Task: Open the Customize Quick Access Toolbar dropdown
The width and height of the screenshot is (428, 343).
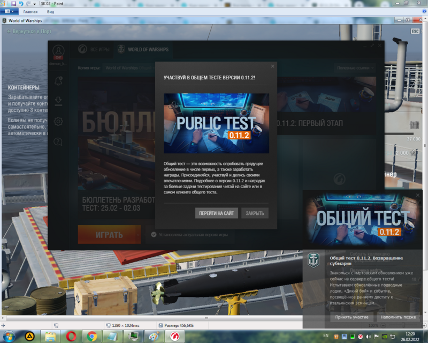Action: 35,4
